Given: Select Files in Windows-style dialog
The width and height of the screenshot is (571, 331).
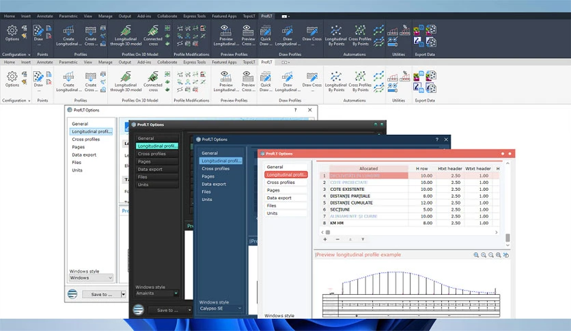Looking at the screenshot, I should pyautogui.click(x=76, y=162).
